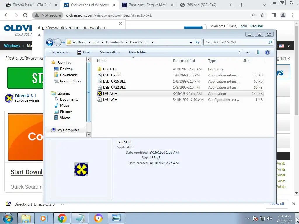This screenshot has width=299, height=224.
Task: Reload the oldversion.com page
Action: pyautogui.click(x=25, y=15)
